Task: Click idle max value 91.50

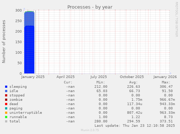Action: 167,91
